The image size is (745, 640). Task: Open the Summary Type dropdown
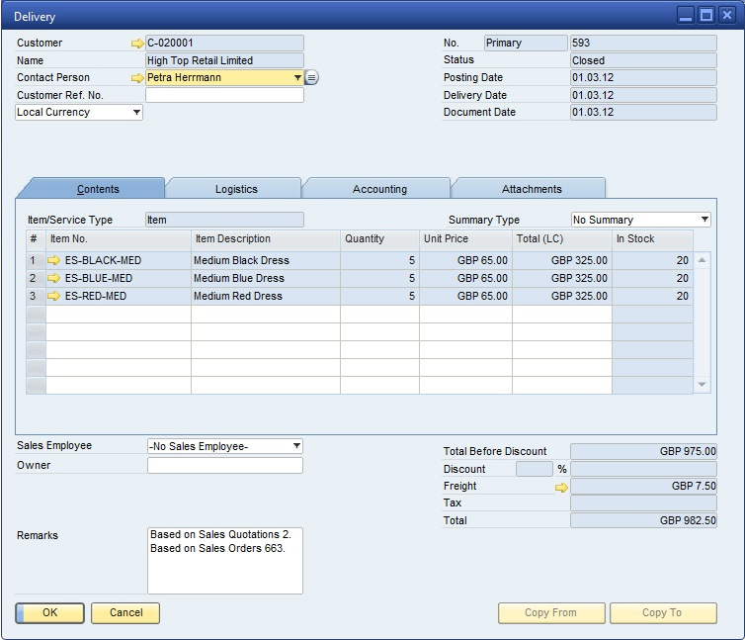pos(704,220)
